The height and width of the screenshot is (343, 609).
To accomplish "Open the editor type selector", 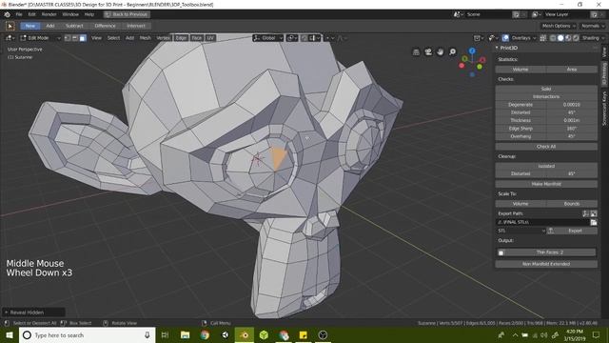I will click(x=10, y=38).
